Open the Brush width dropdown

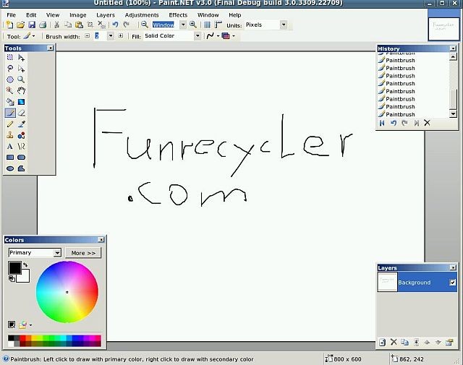[111, 36]
